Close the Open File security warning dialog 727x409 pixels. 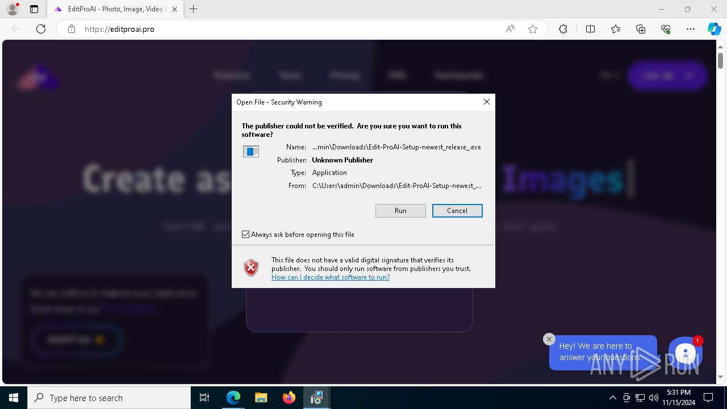tap(486, 102)
